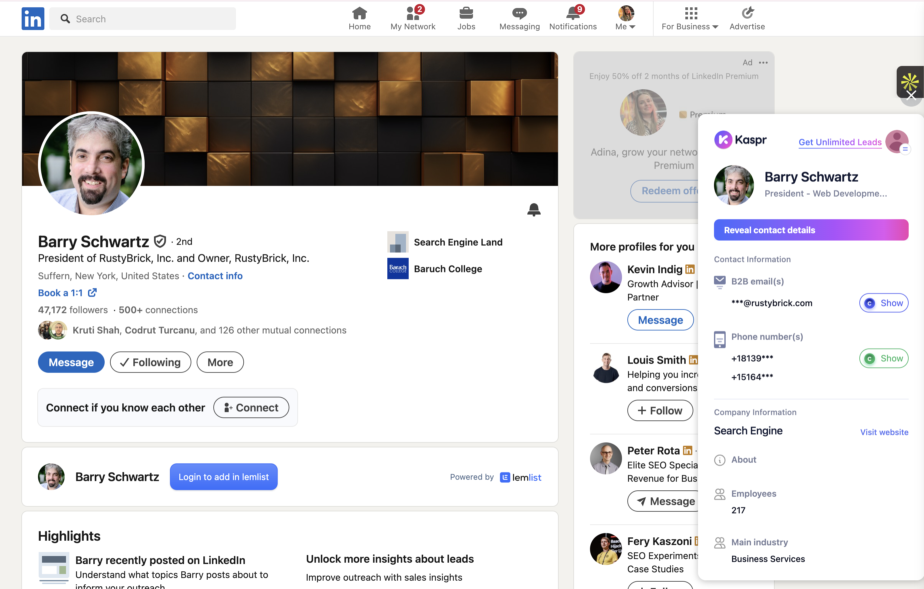
Task: Message Barry Schwartz
Action: coord(71,362)
